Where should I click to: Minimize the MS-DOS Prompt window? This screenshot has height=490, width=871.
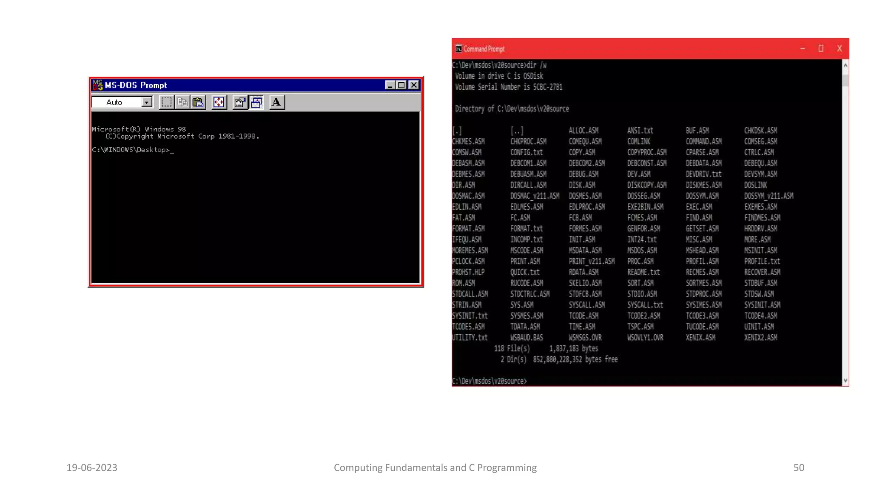tap(390, 85)
